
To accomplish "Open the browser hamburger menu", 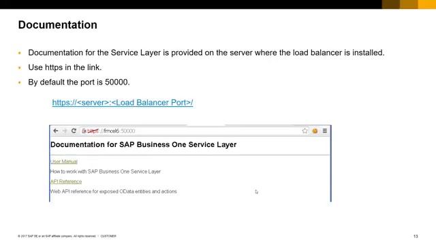I will click(325, 131).
